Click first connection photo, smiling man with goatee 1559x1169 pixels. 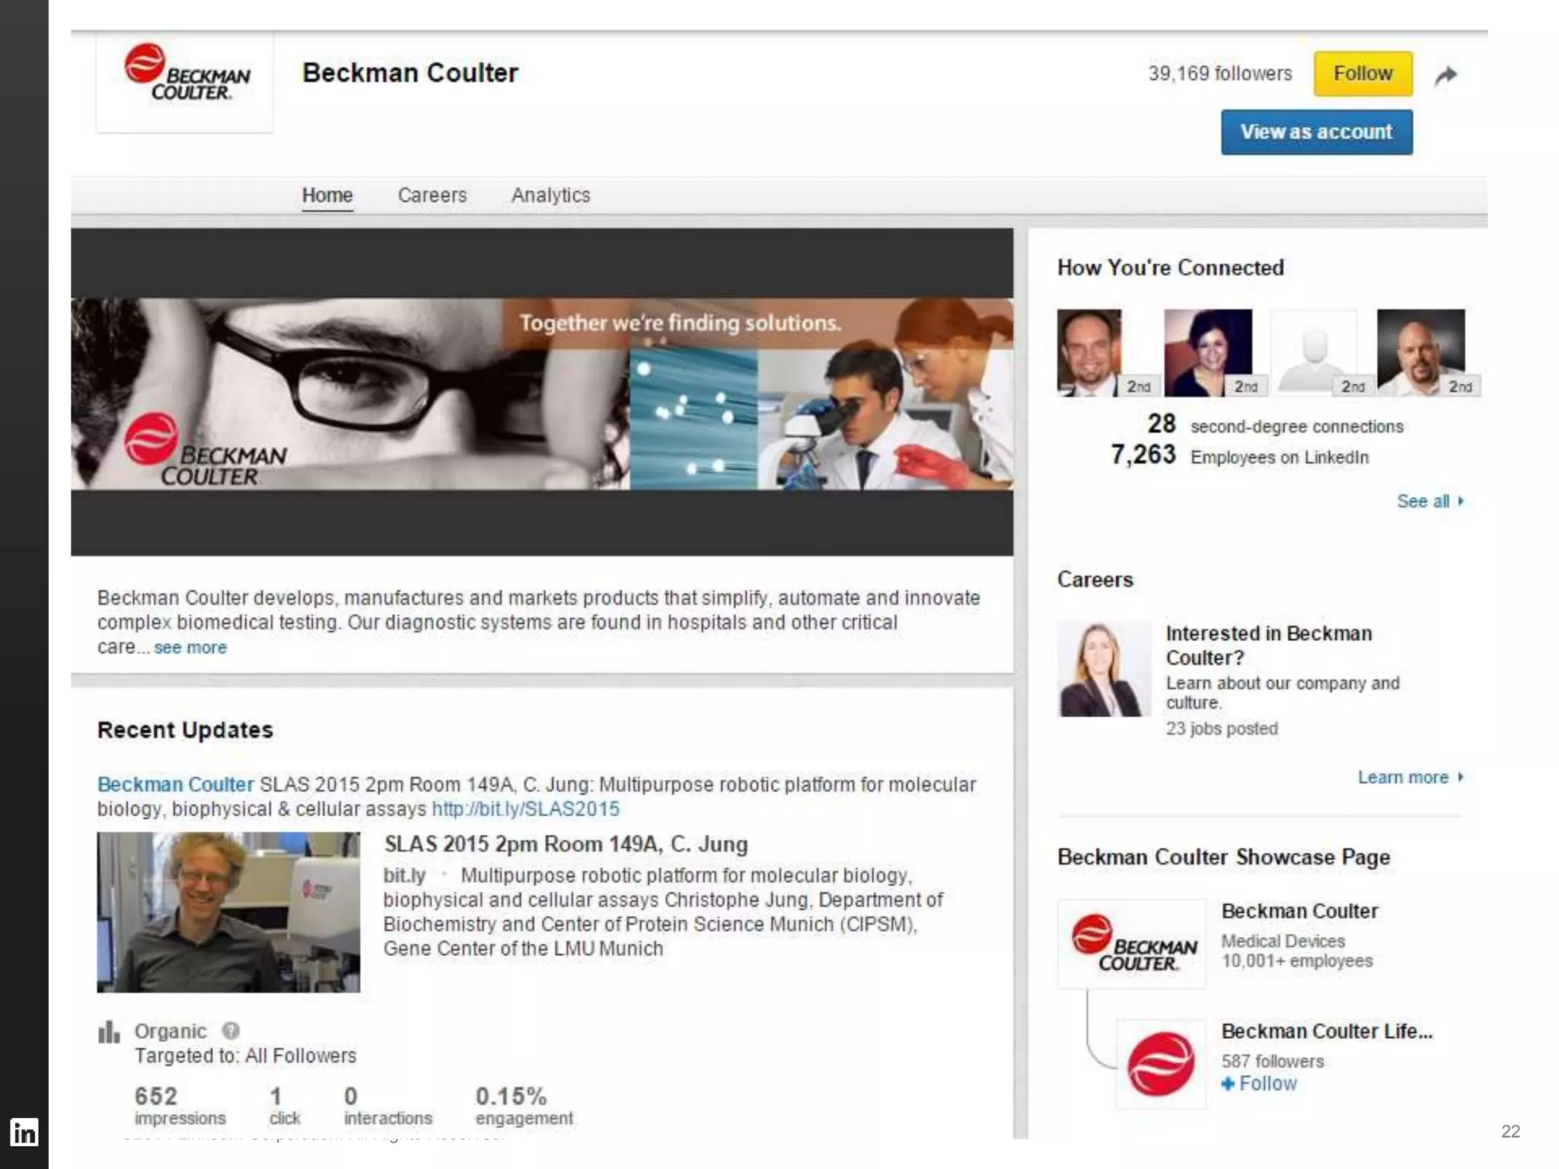tap(1089, 352)
